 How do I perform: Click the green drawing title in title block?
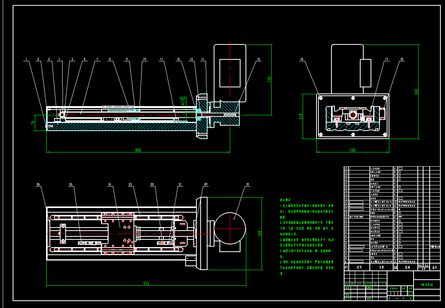[x=427, y=285]
